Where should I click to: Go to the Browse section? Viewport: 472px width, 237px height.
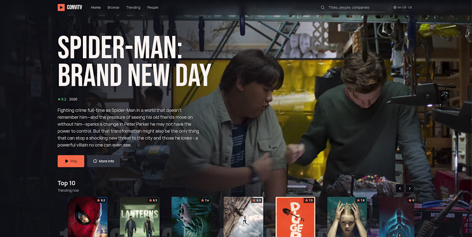[x=113, y=8]
